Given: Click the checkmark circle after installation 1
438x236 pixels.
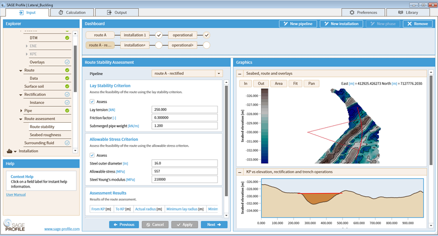Looking at the screenshot, I should 158,35.
